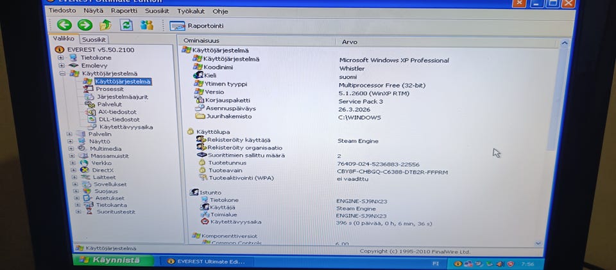This screenshot has width=616, height=270.
Task: Open the Käynnistä start menu
Action: click(113, 260)
